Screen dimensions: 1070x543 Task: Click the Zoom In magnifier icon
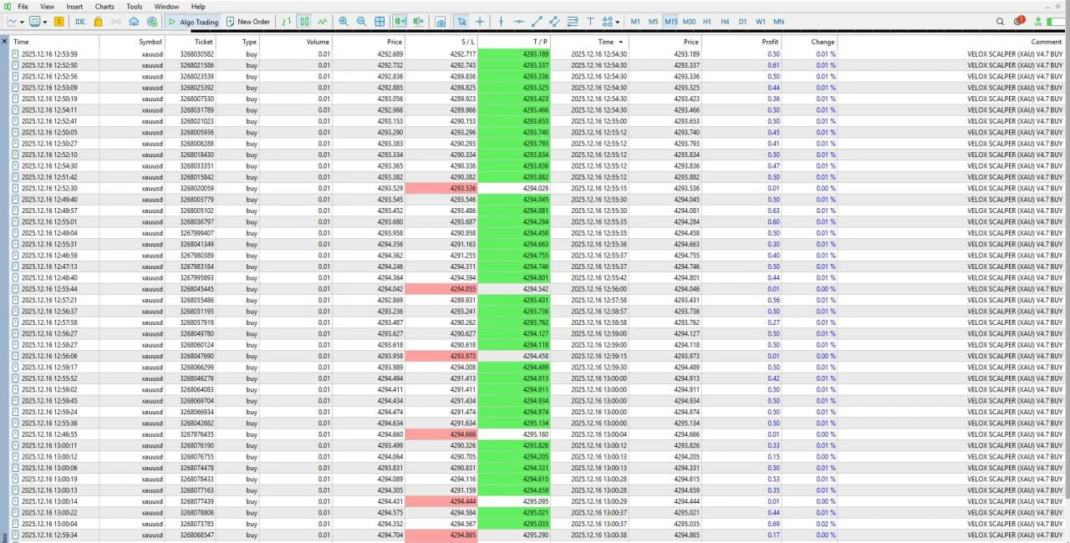[344, 22]
